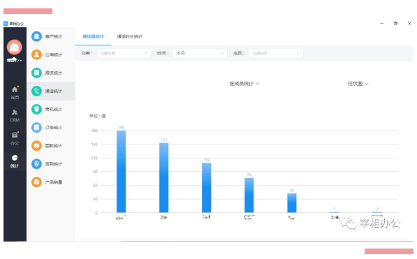Select 通话统计 call statistics in sidebar
Viewport: 417px width, 259px height.
(51, 91)
